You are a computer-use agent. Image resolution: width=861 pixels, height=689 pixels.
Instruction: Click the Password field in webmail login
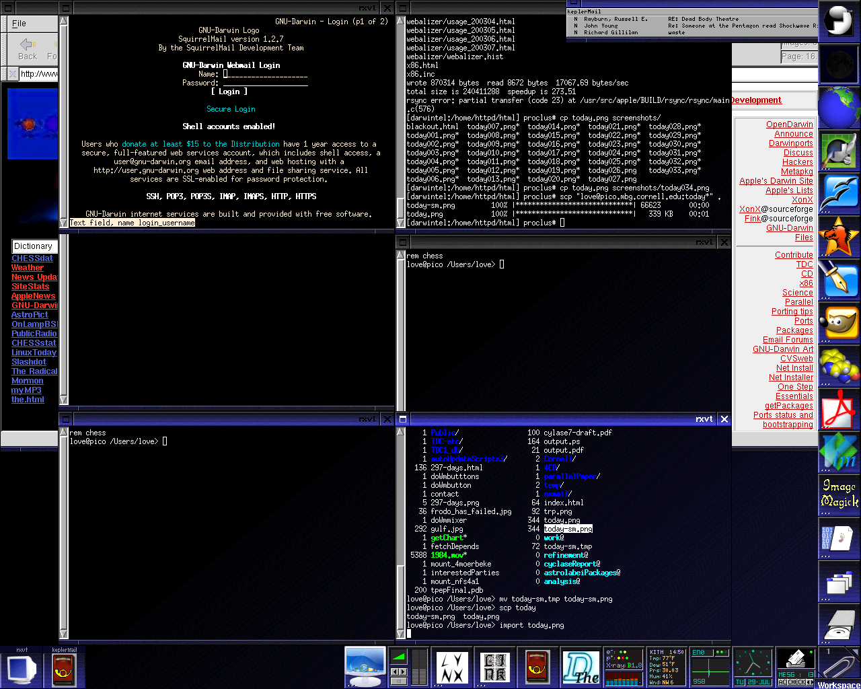click(265, 83)
